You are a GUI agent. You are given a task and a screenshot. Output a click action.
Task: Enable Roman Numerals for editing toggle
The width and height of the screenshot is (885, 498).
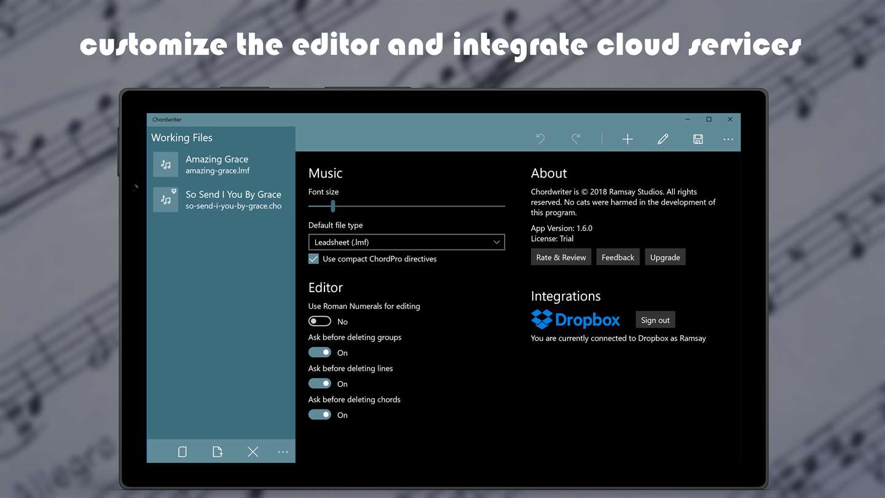[320, 321]
